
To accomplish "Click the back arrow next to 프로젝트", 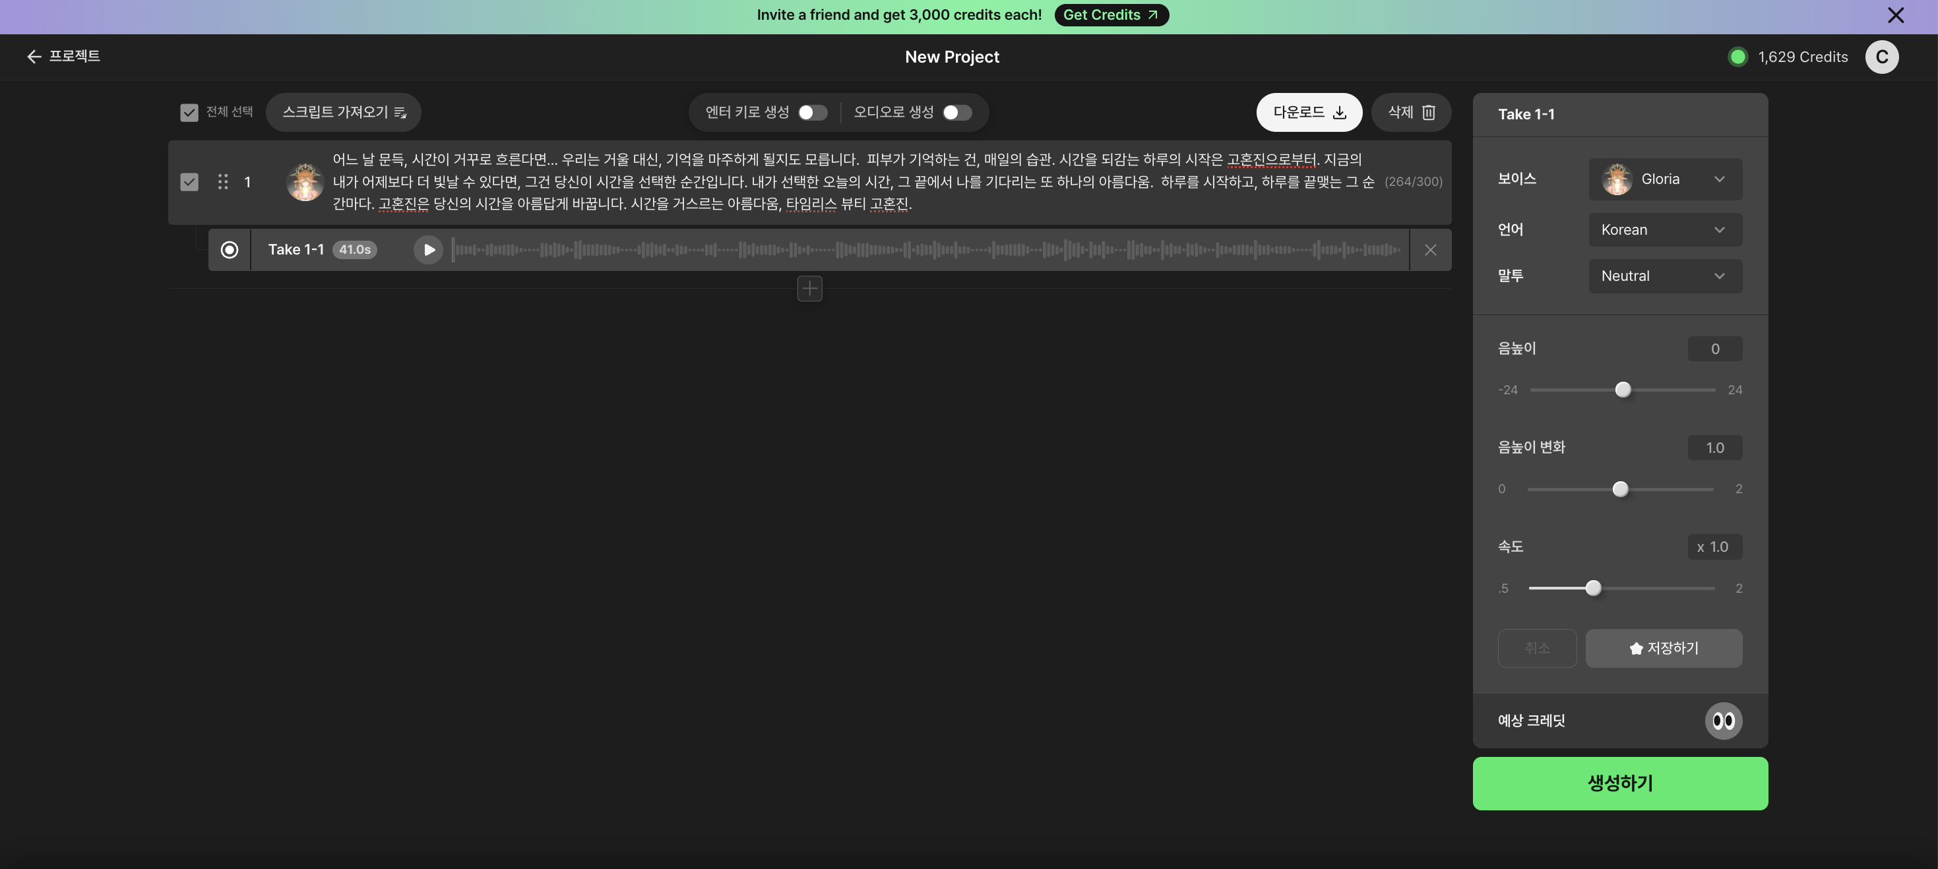I will (x=34, y=57).
